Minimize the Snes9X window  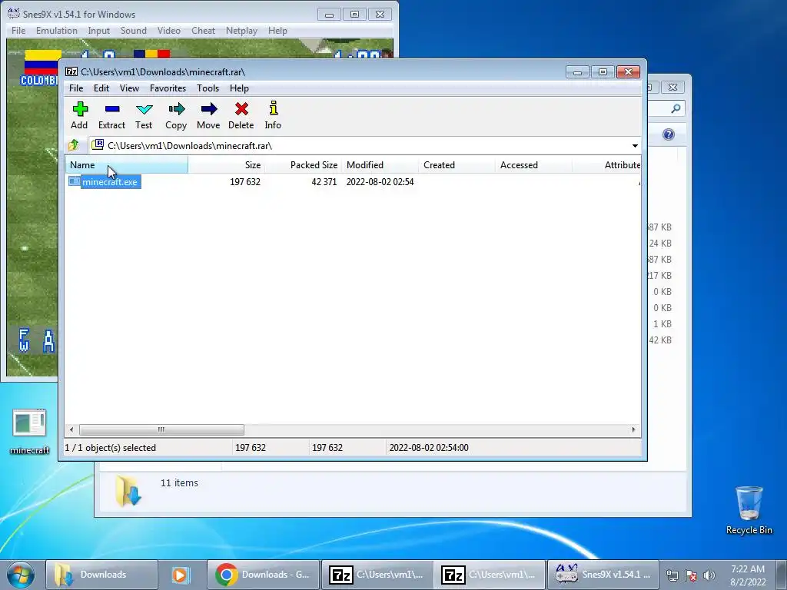tap(329, 15)
